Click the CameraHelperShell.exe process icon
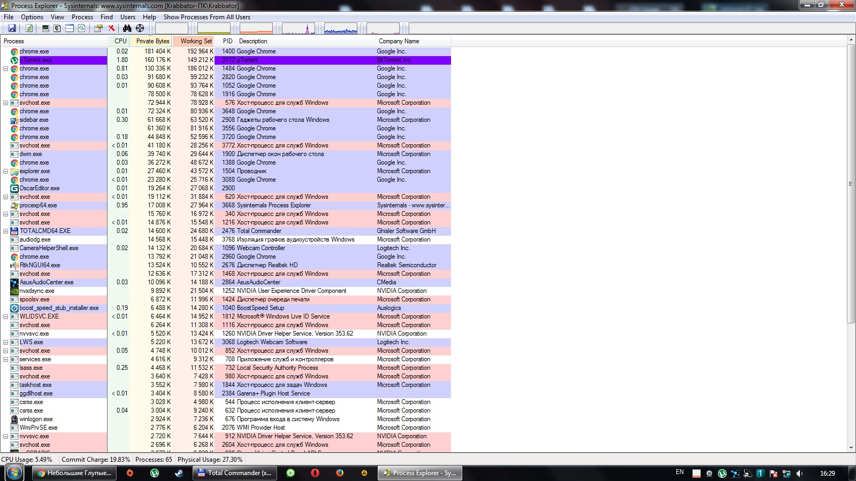The height and width of the screenshot is (481, 856). click(x=14, y=248)
